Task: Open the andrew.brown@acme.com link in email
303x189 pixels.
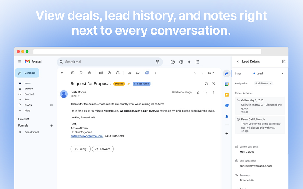Action: point(86,136)
